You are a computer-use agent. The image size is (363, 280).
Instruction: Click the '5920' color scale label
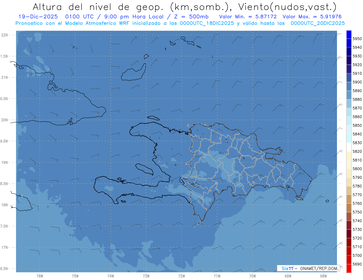coord(357,65)
